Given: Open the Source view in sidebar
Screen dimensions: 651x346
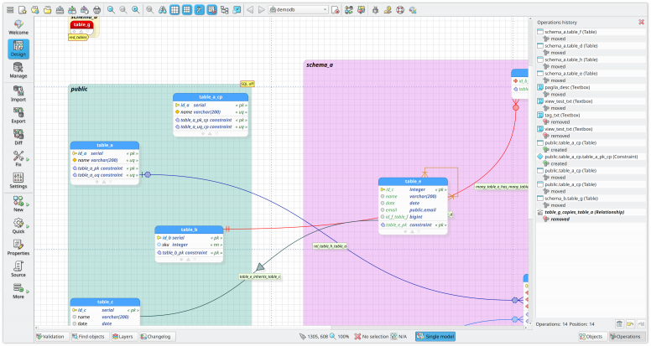Looking at the screenshot, I should tap(18, 269).
